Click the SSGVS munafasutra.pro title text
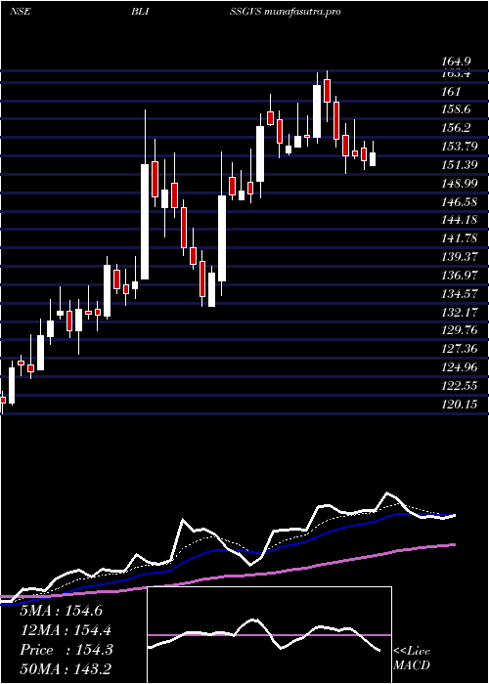This screenshot has width=489, height=684. click(x=286, y=12)
